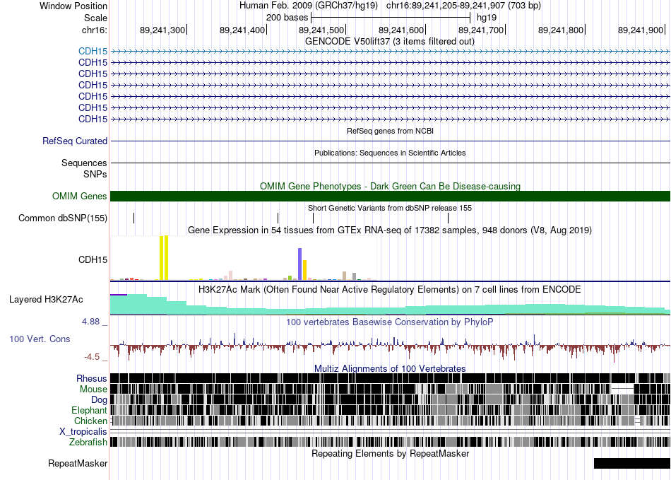Click the gap line in the Mouse alignment row
Viewport: 671px width, 480px height.
pos(622,389)
